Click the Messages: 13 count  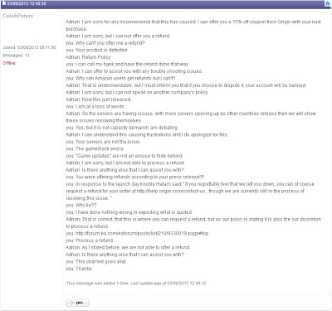click(x=16, y=56)
